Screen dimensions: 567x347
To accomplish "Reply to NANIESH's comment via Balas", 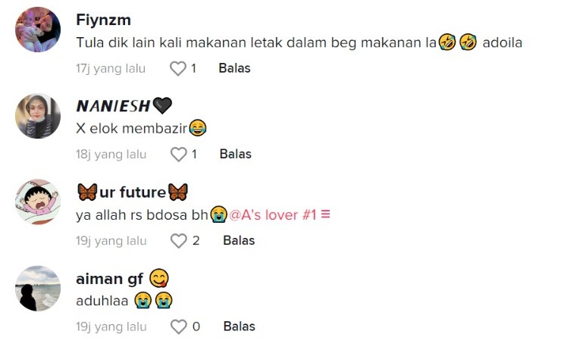I will pyautogui.click(x=235, y=155).
